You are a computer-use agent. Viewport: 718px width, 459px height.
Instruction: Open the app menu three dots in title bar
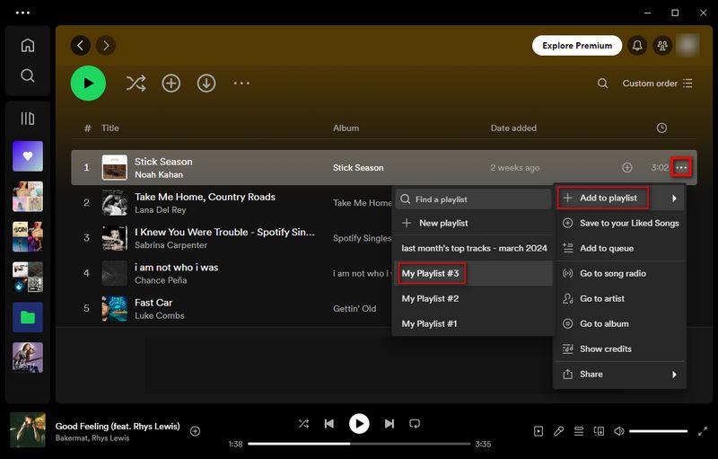(23, 13)
